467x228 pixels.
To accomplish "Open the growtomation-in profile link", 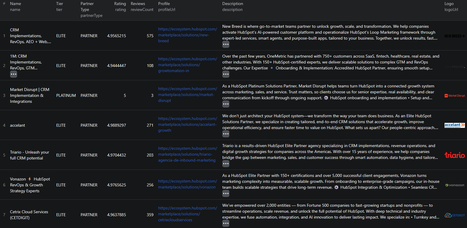I will pos(187,65).
